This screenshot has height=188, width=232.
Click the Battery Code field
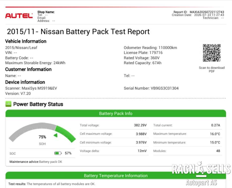coord(19,58)
